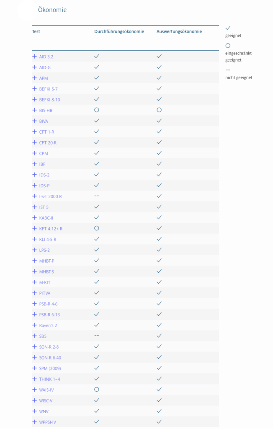Click the plus icon next to WPPSI-IV

(35, 422)
